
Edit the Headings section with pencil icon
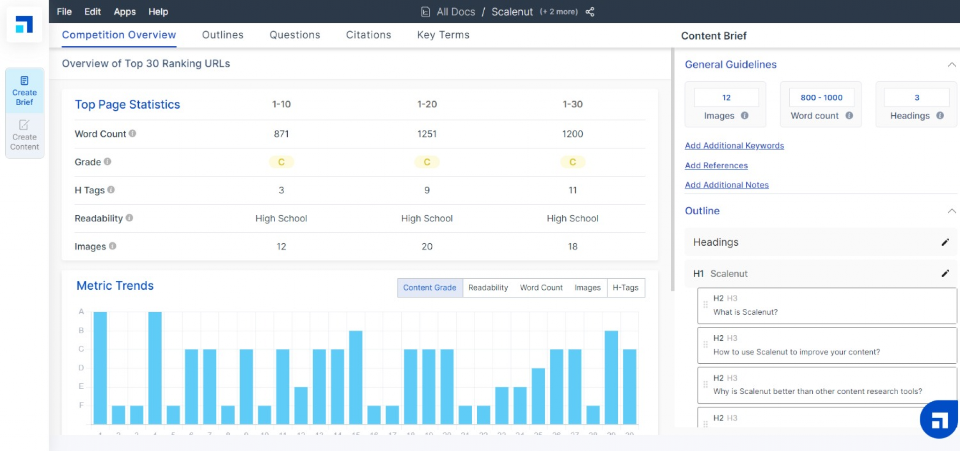pos(945,242)
